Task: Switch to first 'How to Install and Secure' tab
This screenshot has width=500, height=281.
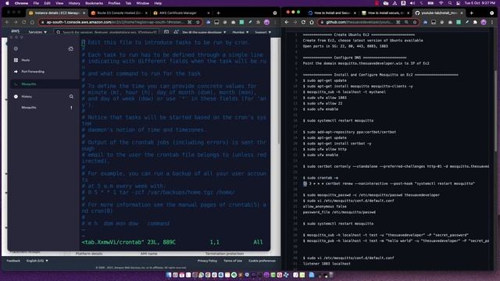Action: click(332, 13)
